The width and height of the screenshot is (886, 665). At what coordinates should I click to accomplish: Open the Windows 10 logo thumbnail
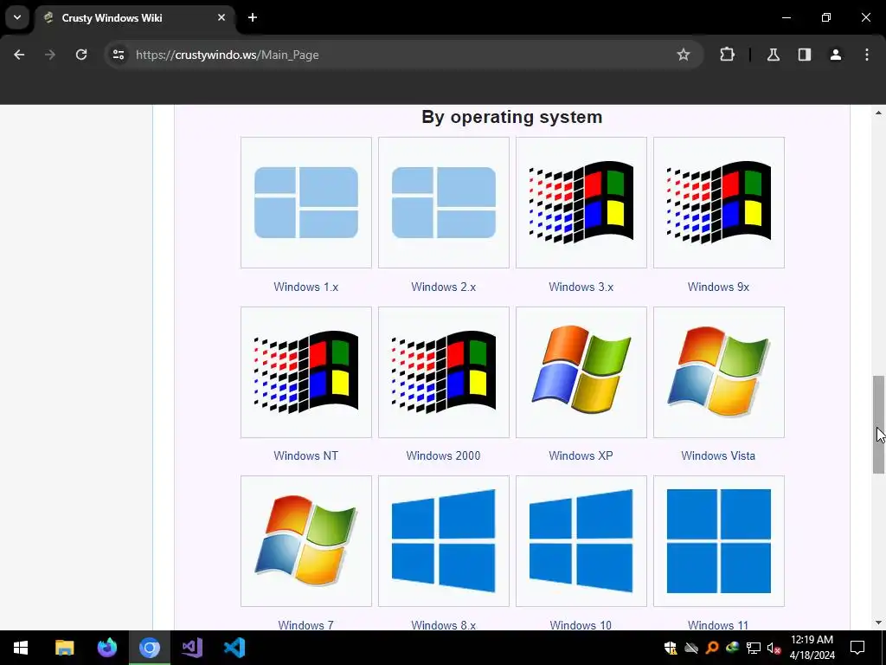(581, 541)
